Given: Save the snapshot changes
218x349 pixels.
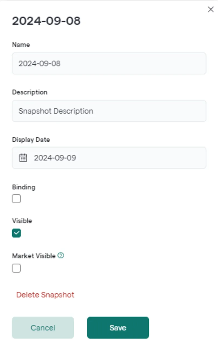Looking at the screenshot, I should pos(118,328).
